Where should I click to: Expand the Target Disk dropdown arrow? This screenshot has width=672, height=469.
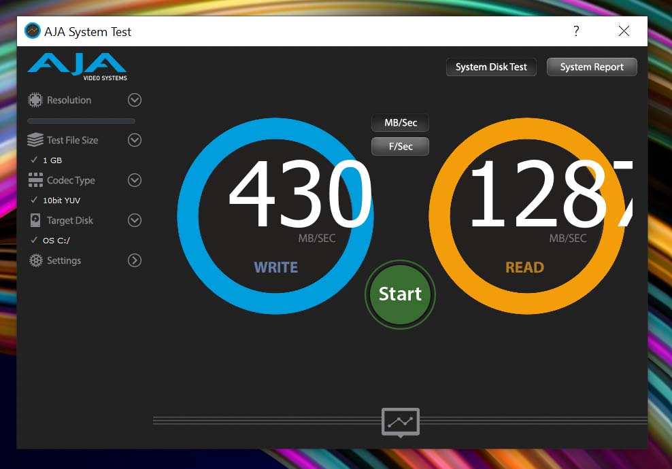135,220
